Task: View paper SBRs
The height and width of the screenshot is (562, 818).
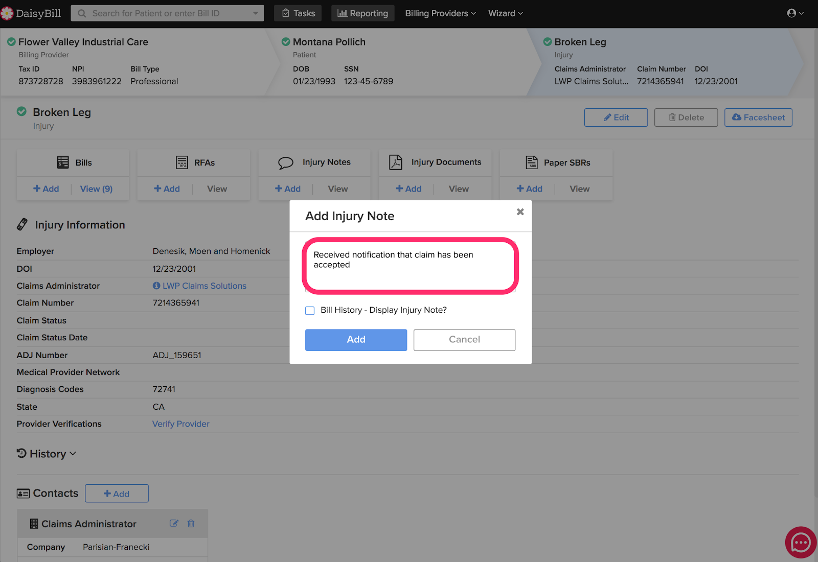Action: click(x=580, y=189)
